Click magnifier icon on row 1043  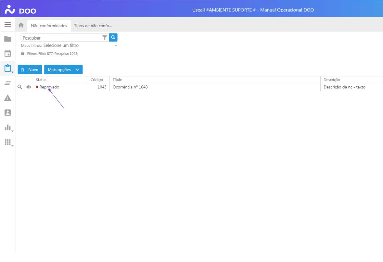click(x=20, y=87)
